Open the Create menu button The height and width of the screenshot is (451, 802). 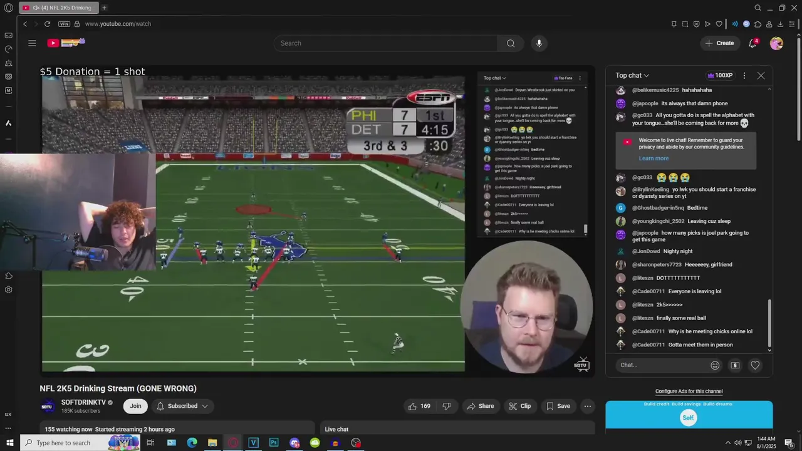click(x=719, y=43)
